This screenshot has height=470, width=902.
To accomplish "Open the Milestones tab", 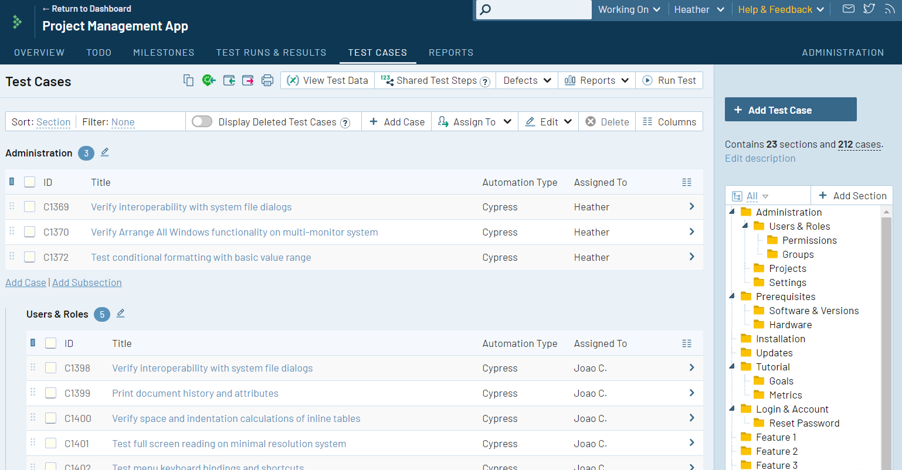I will (164, 52).
